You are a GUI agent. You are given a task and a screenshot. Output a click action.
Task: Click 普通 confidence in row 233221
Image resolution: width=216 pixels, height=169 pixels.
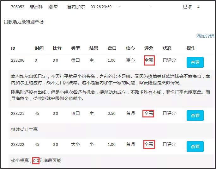point(130,114)
